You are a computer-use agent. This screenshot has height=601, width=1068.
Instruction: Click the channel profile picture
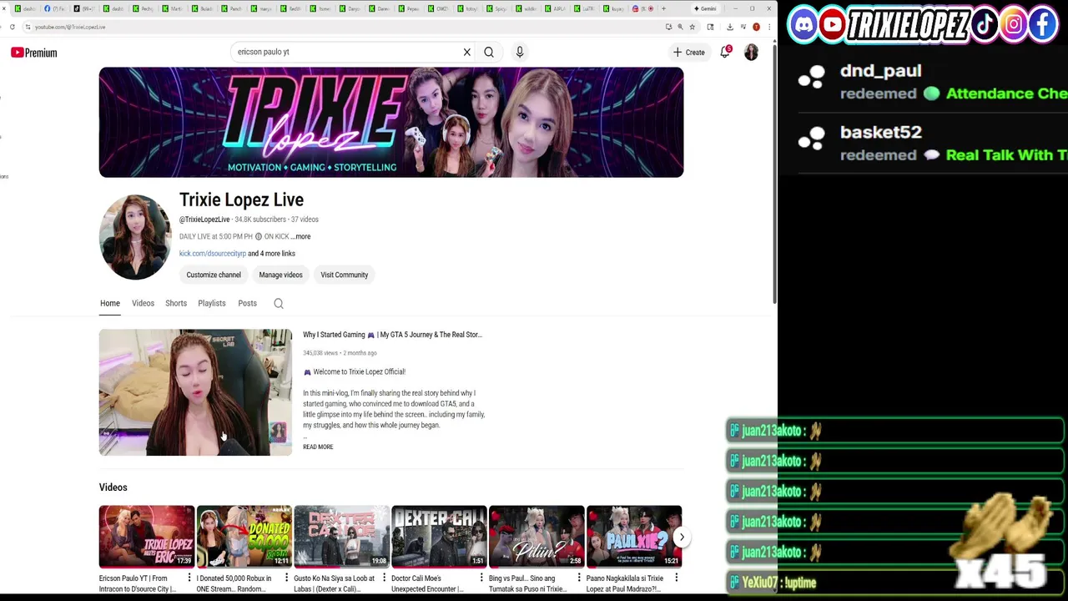tap(135, 237)
